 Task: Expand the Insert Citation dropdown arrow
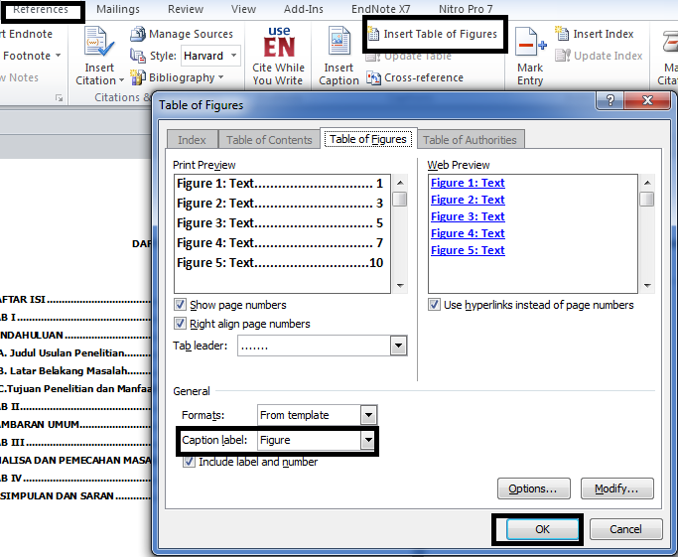pyautogui.click(x=121, y=80)
